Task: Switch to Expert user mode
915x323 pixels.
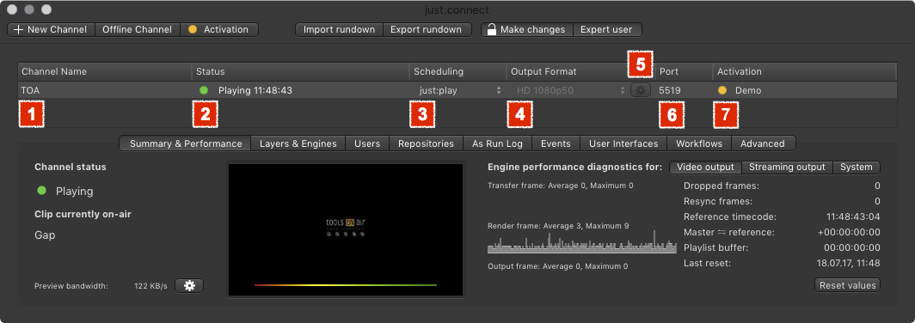Action: click(607, 29)
